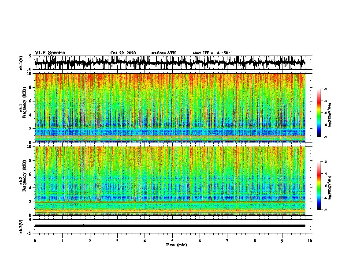This screenshot has width=349, height=270.
Task: Click the "station=ATH" header label
Action: coord(163,53)
